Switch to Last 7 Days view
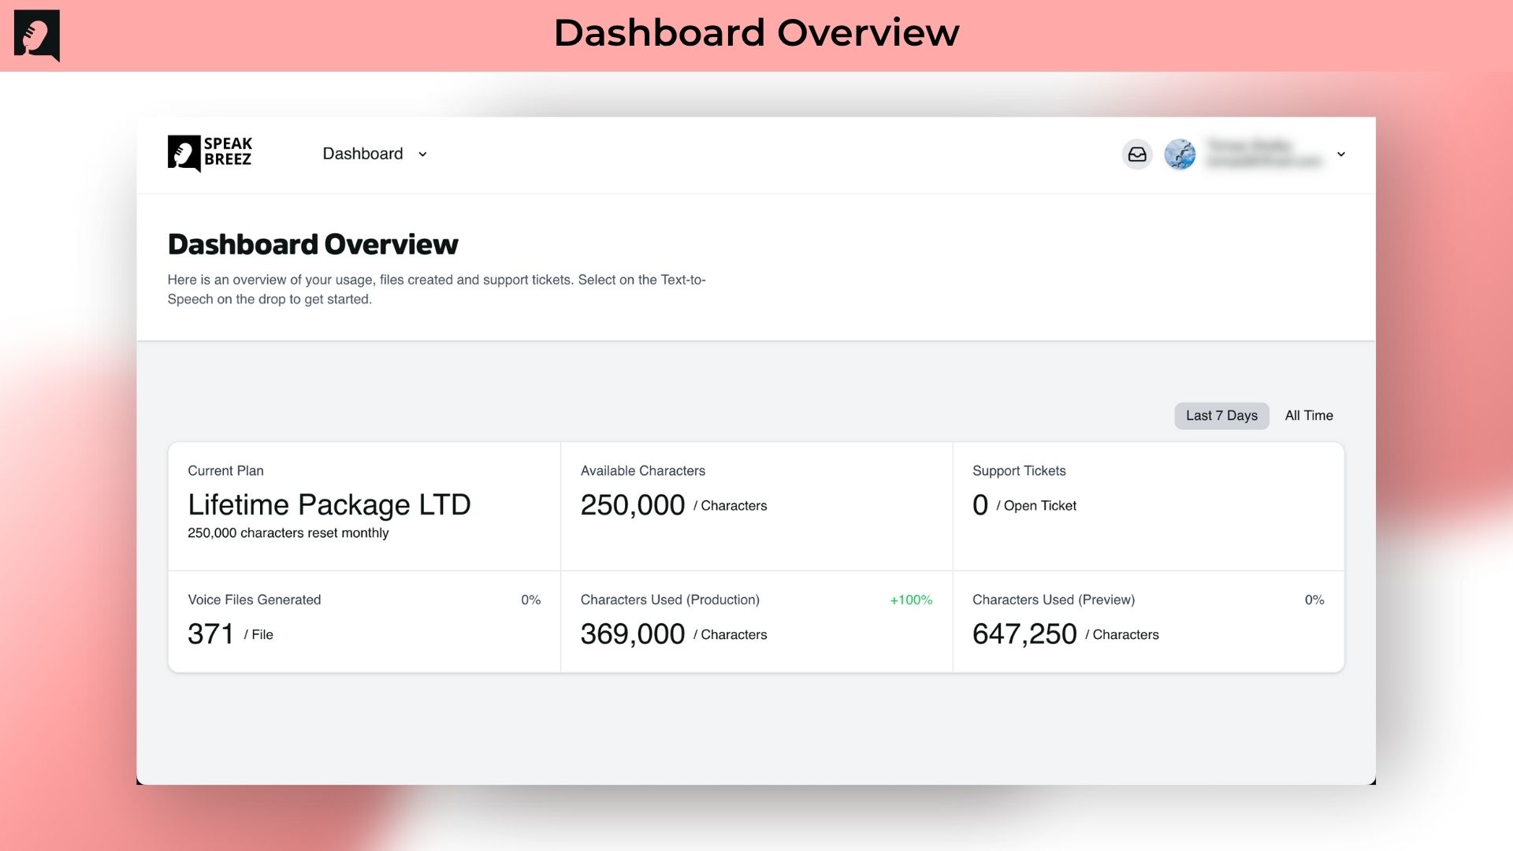 pyautogui.click(x=1221, y=415)
